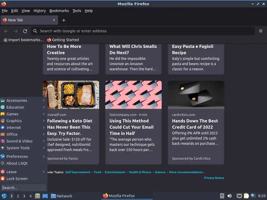The width and height of the screenshot is (267, 200).
Task: Reload the current page
Action: tap(25, 31)
